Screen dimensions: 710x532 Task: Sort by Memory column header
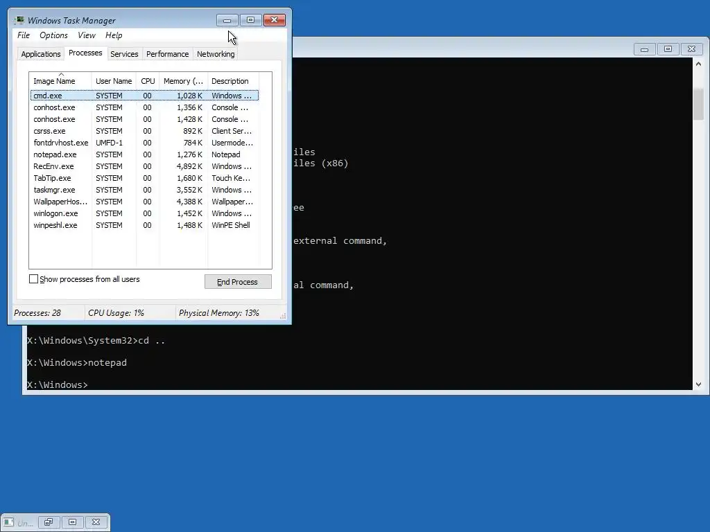pos(183,81)
